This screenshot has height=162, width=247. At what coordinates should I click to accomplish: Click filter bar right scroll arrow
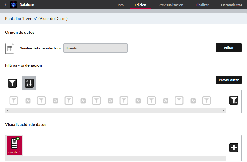point(223,111)
